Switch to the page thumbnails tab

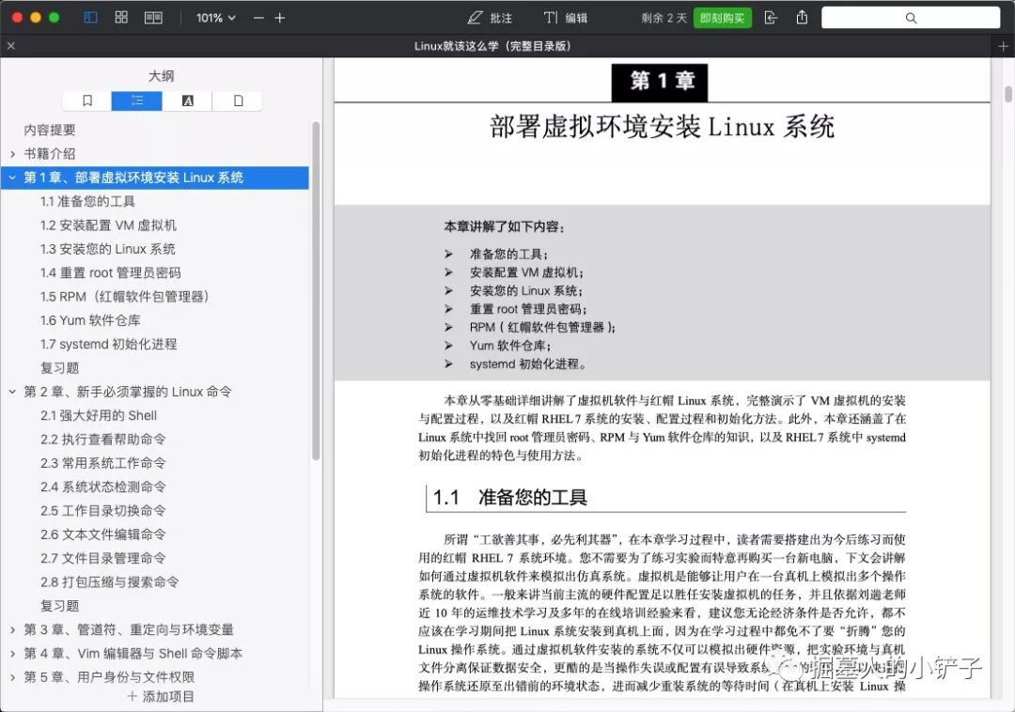click(x=238, y=101)
